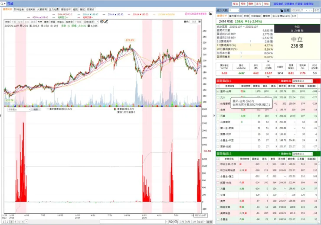Check 元富 broker checkbox

pos(218,116)
